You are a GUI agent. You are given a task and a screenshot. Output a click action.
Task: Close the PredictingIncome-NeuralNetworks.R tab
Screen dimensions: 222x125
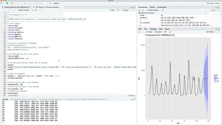click(x=30, y=7)
